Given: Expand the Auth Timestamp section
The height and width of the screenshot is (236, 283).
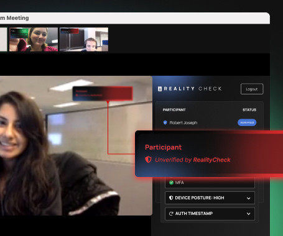Looking at the screenshot, I should tap(210, 214).
